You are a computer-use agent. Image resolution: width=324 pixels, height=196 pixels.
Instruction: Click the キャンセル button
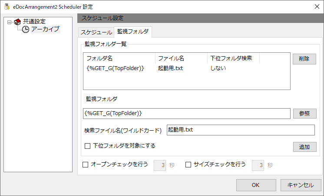pos(301,185)
